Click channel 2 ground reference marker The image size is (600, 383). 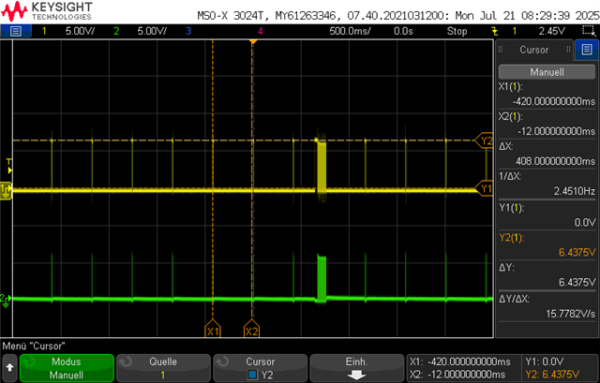[6, 300]
